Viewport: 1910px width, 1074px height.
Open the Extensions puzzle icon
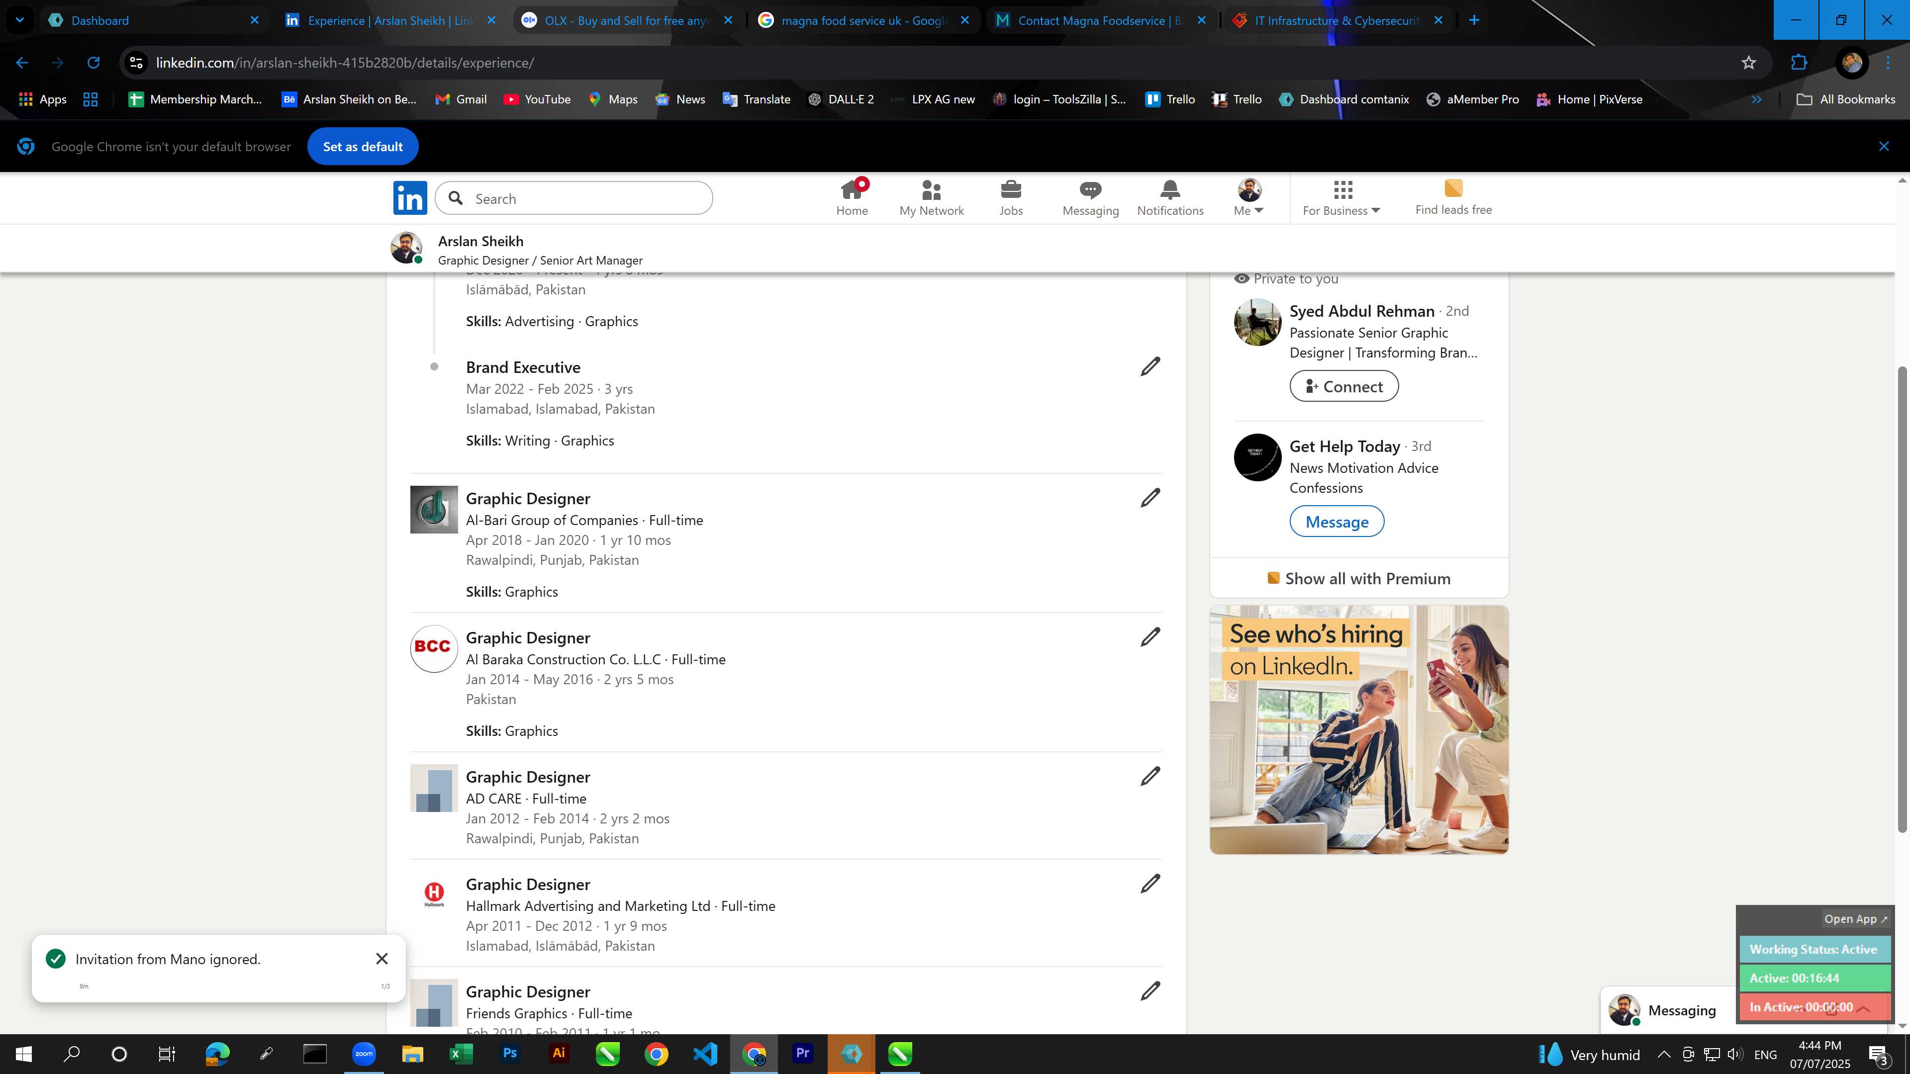tap(1799, 63)
